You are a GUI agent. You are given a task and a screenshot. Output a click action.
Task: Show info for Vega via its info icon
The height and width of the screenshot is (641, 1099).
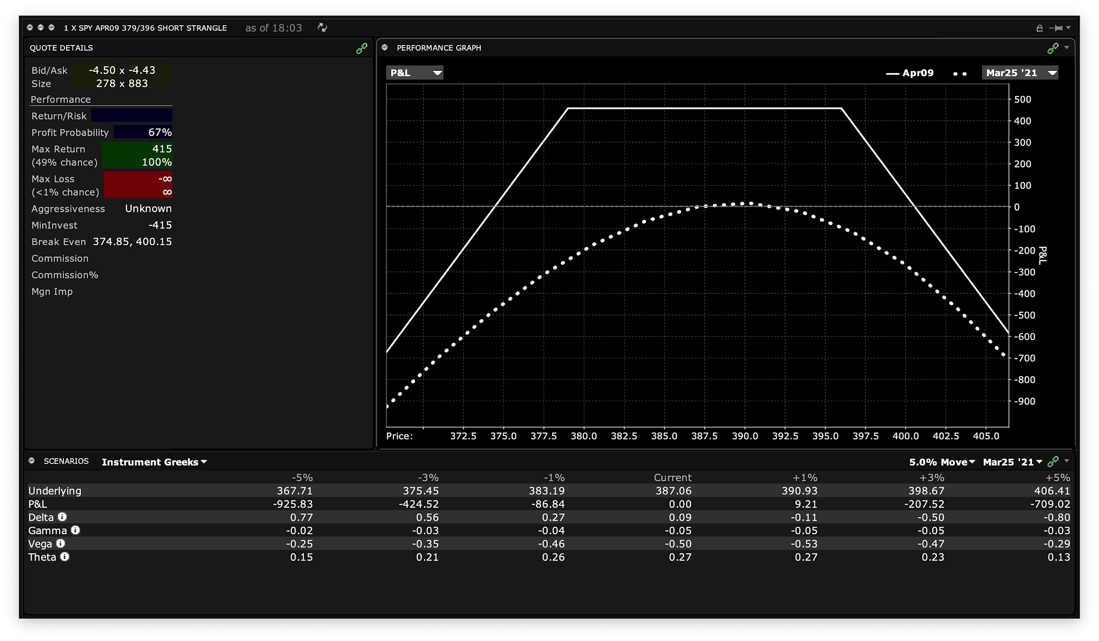61,543
